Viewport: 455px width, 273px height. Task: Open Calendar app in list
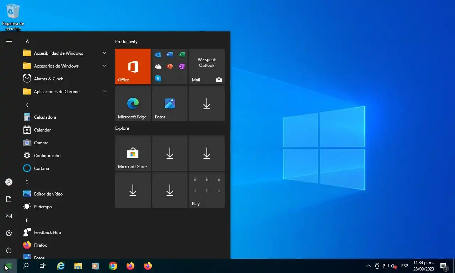click(65, 130)
